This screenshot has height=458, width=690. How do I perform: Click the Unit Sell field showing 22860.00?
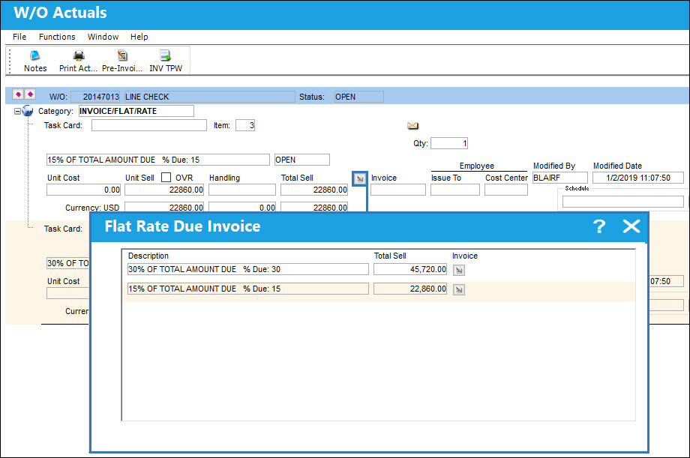coord(164,190)
